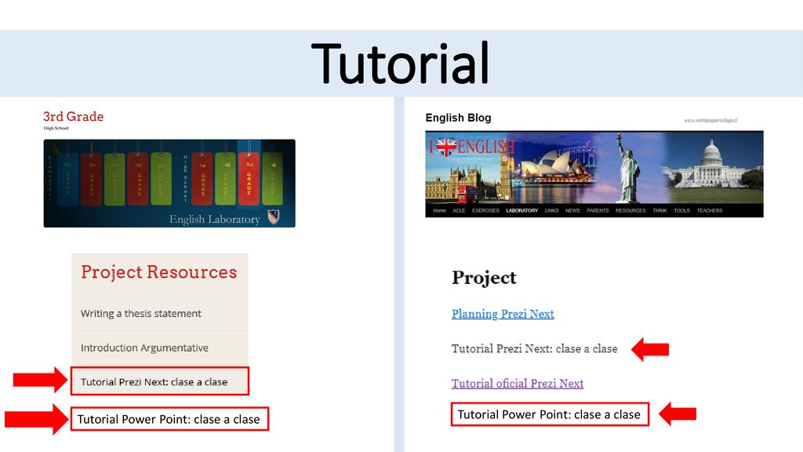Open the PARENTS menu item

(x=598, y=210)
